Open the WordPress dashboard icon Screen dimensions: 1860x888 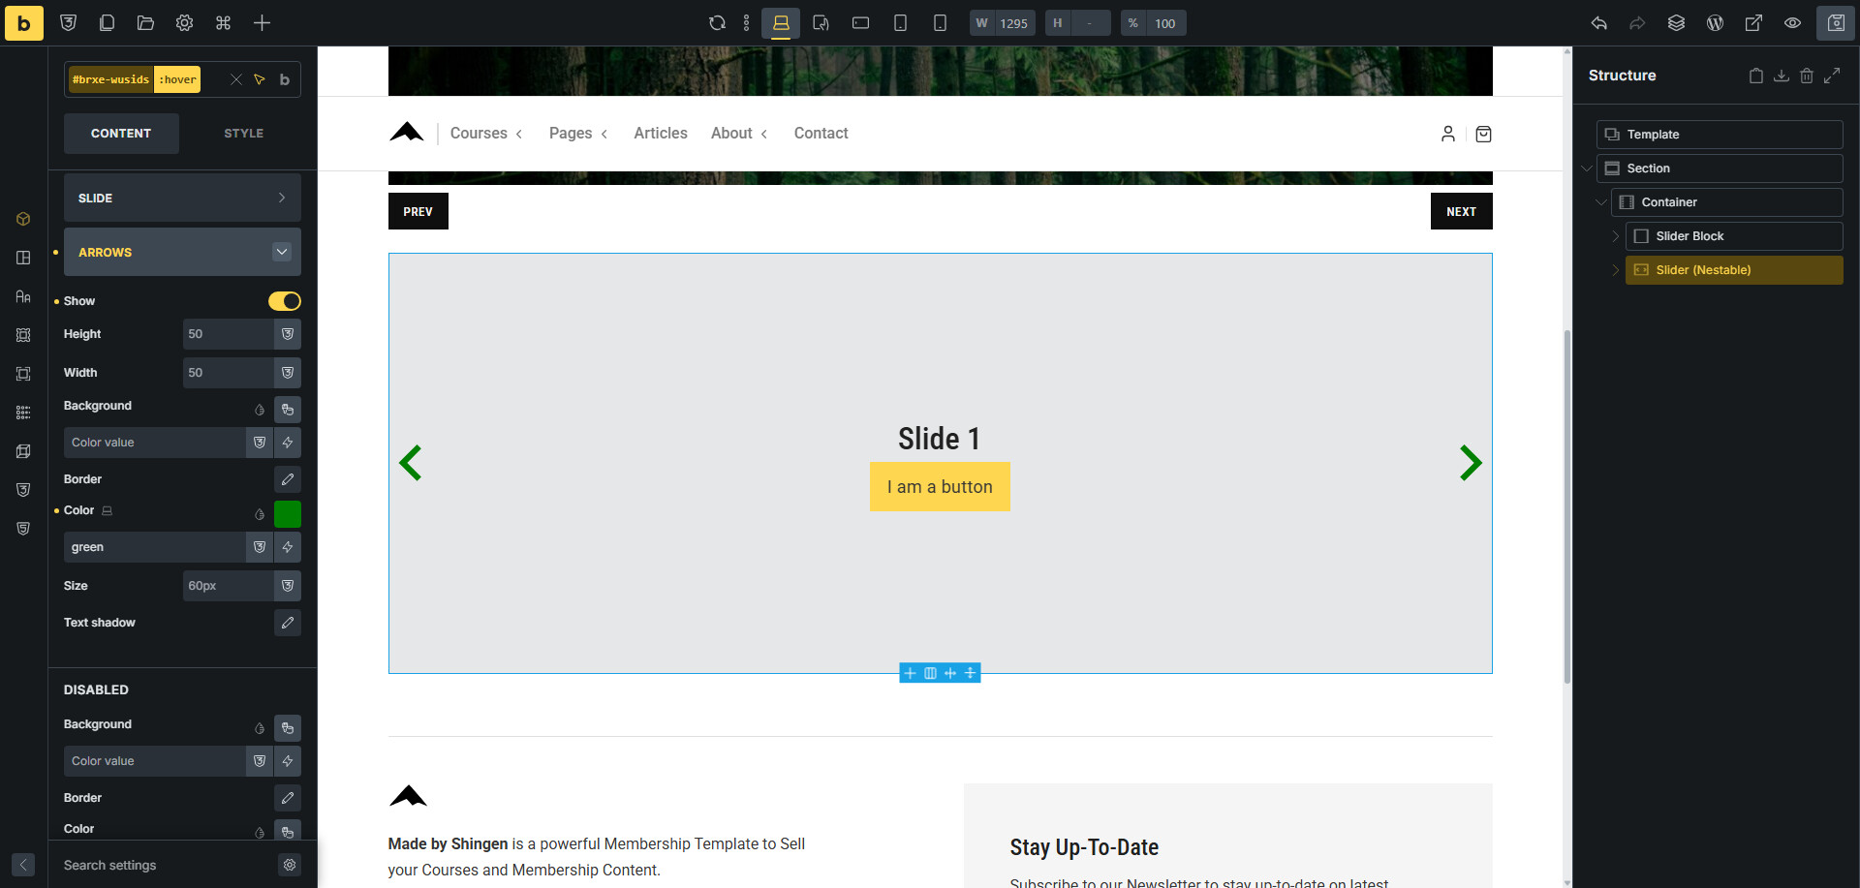pyautogui.click(x=1715, y=23)
